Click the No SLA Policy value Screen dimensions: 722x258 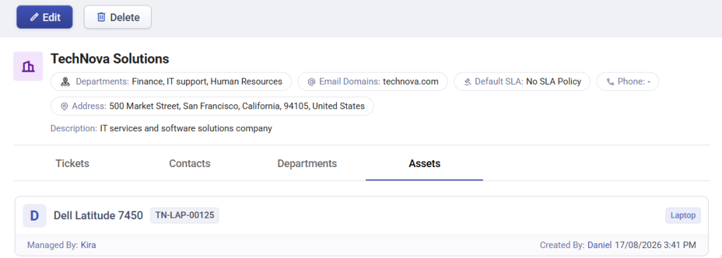tap(554, 82)
